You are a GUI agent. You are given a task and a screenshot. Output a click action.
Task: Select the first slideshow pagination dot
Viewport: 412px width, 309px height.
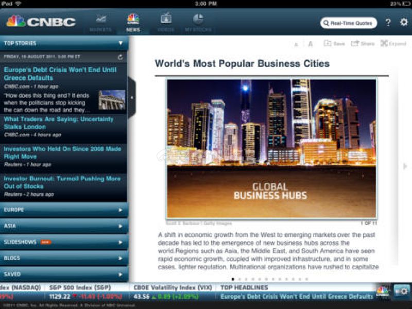click(233, 279)
